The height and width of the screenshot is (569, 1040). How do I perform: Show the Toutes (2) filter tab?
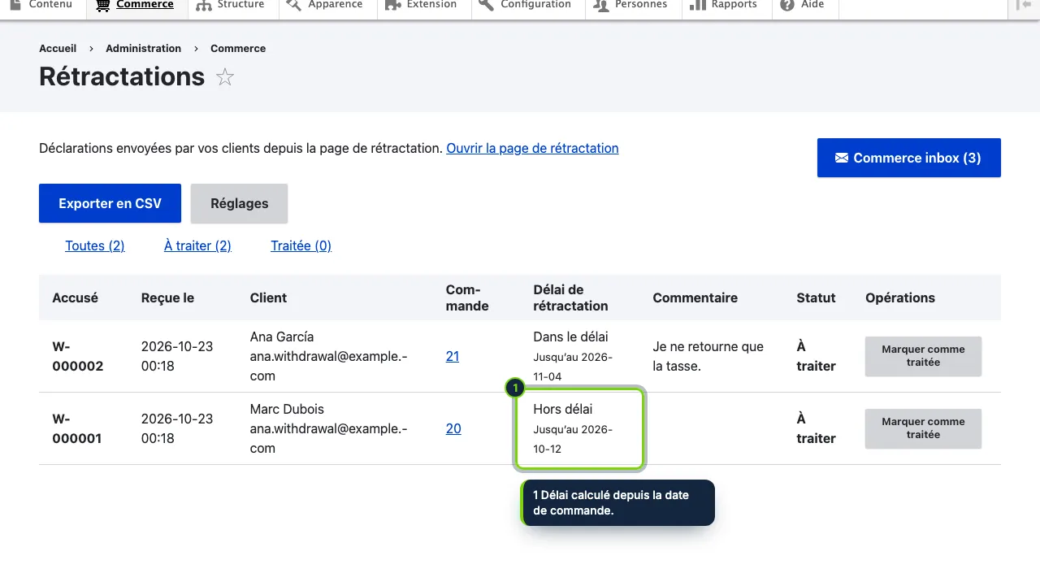coord(95,245)
